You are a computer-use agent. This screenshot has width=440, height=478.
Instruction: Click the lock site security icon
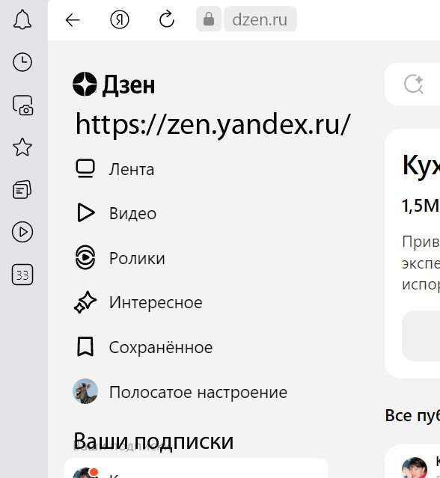(x=209, y=19)
